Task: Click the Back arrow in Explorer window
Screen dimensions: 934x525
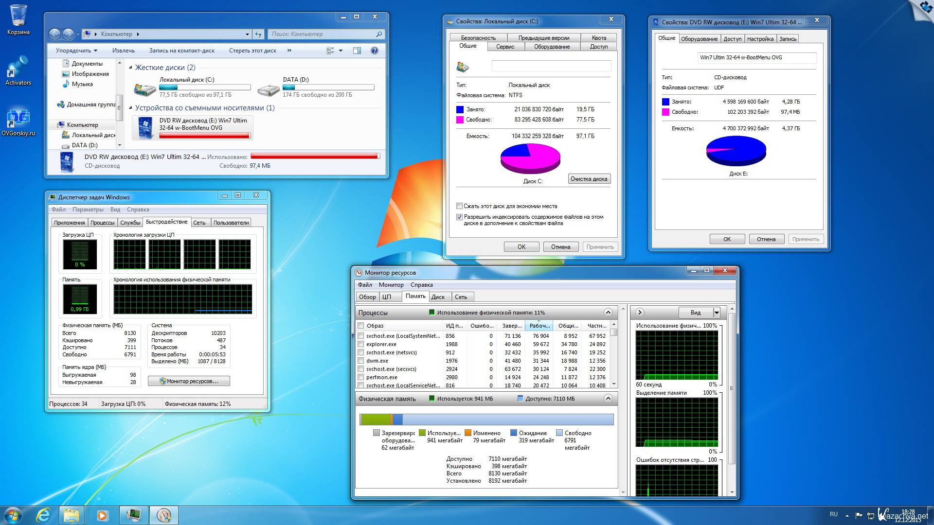Action: click(x=54, y=34)
